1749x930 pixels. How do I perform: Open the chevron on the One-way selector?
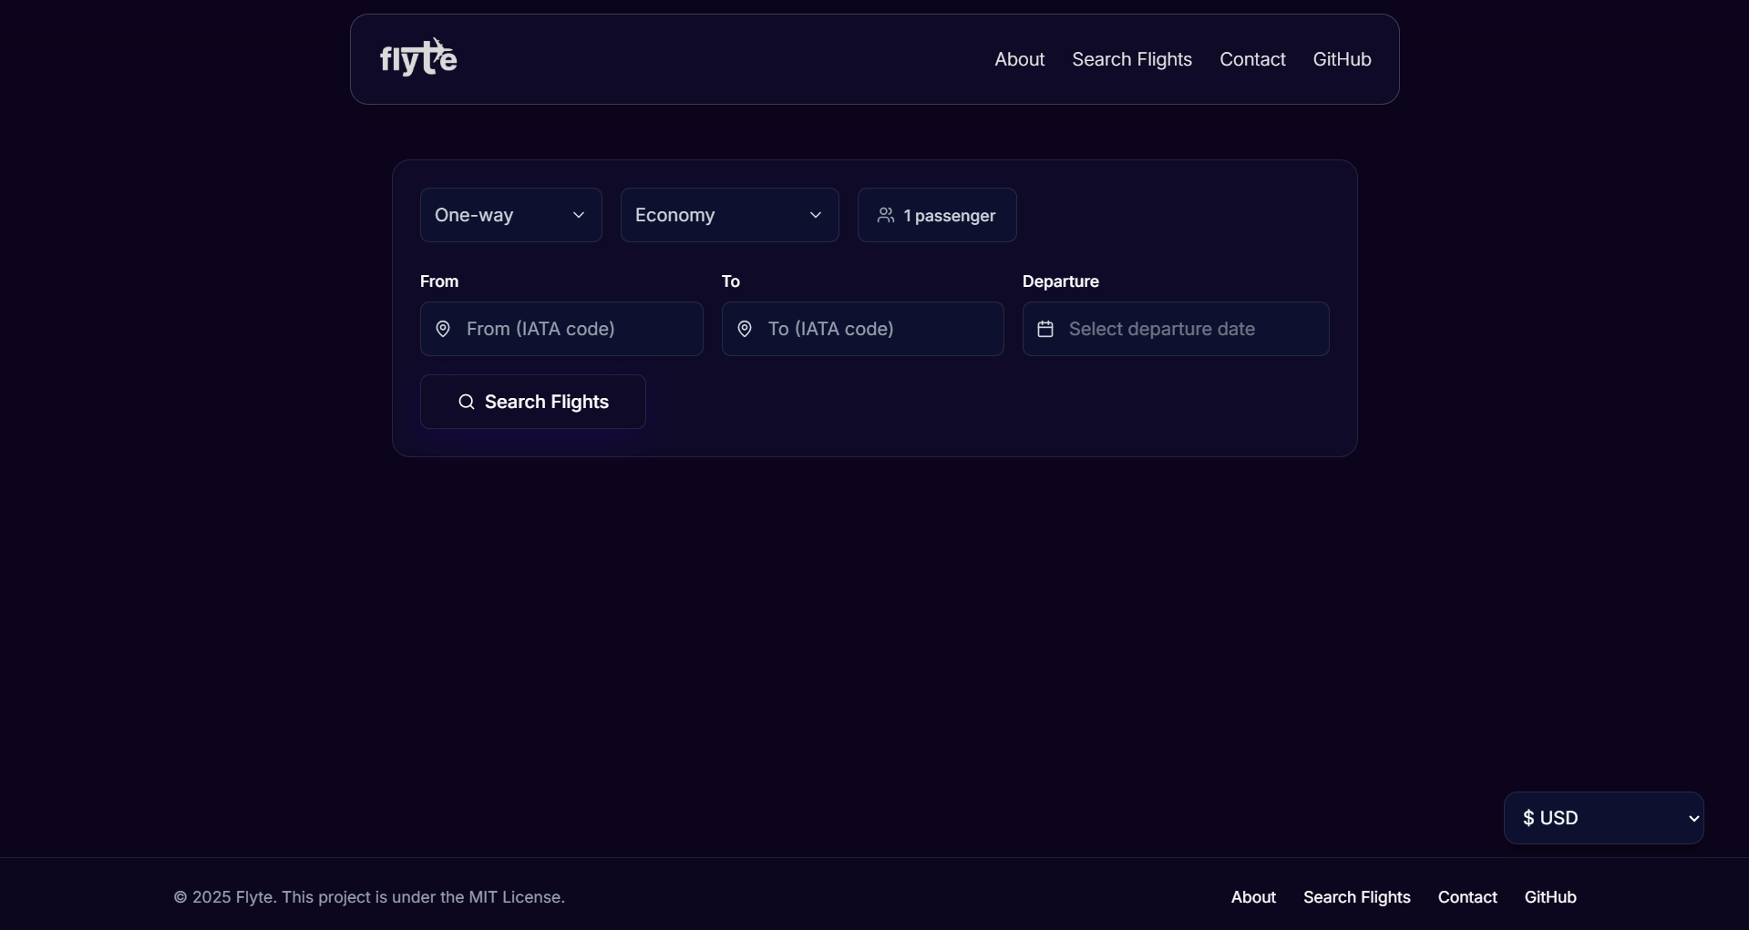[x=580, y=216]
